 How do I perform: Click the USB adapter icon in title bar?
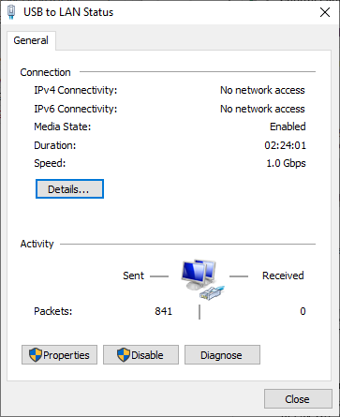[x=11, y=12]
